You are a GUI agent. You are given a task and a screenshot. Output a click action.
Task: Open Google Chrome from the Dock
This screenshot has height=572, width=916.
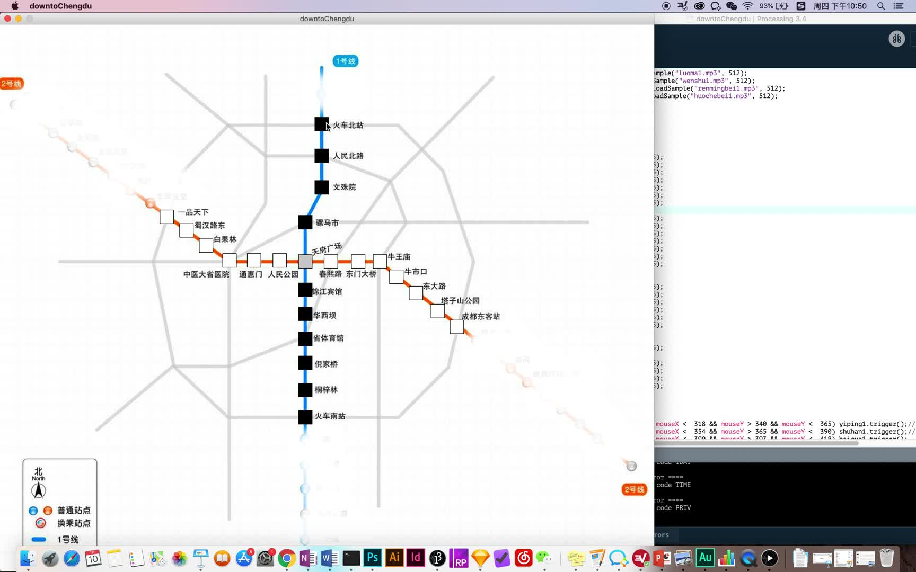(x=287, y=558)
